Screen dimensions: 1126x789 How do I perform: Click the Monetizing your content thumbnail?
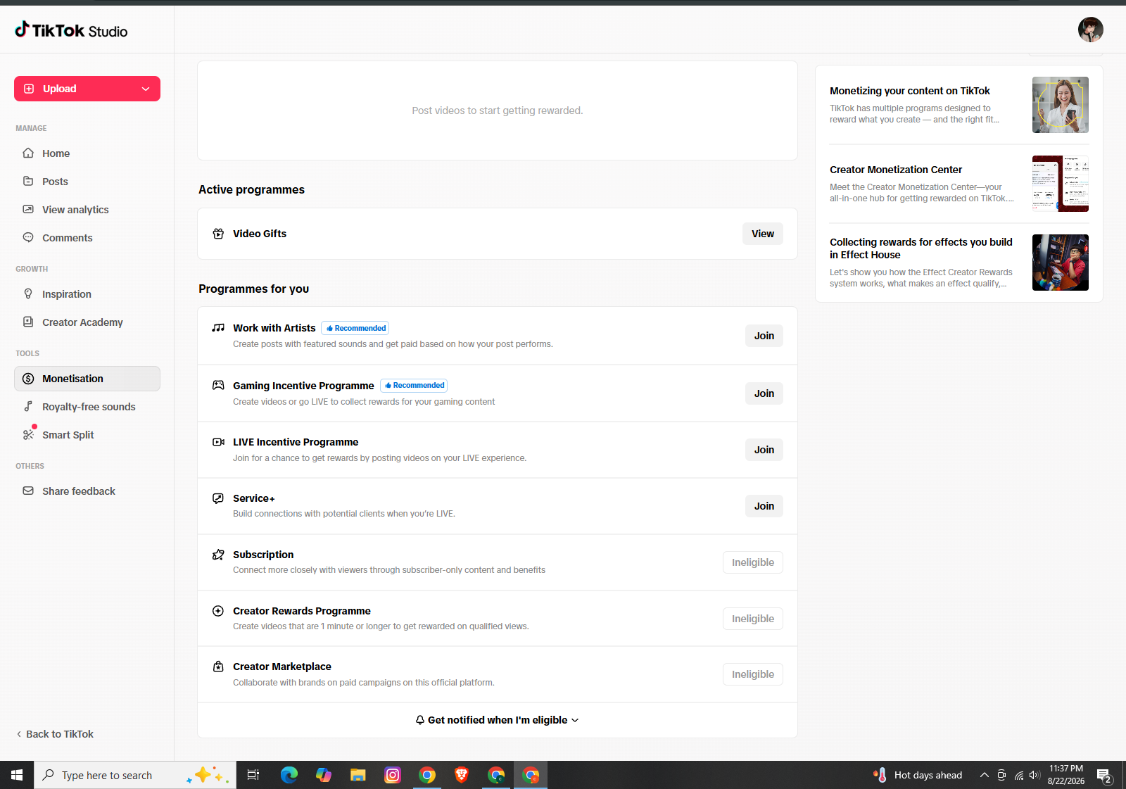(1061, 105)
